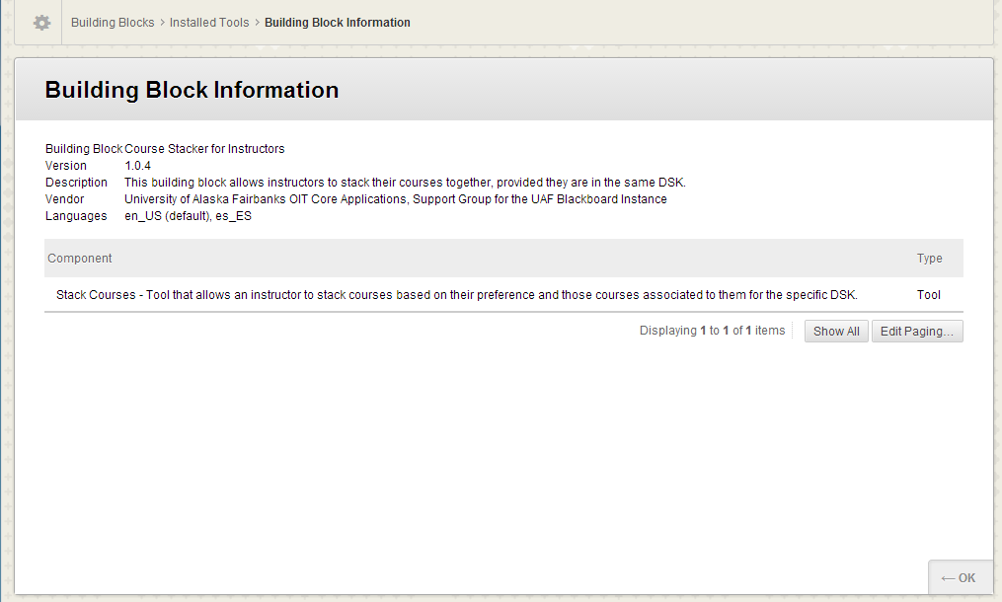Click the Component column header
This screenshot has height=602, width=1002.
80,259
